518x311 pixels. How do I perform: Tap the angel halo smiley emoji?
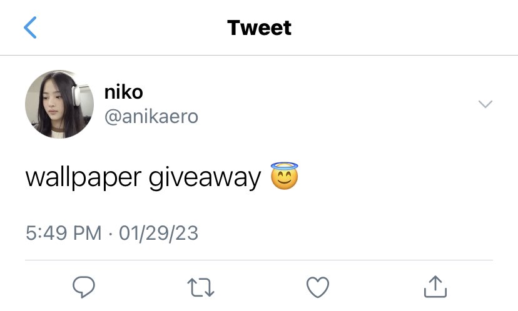[284, 175]
